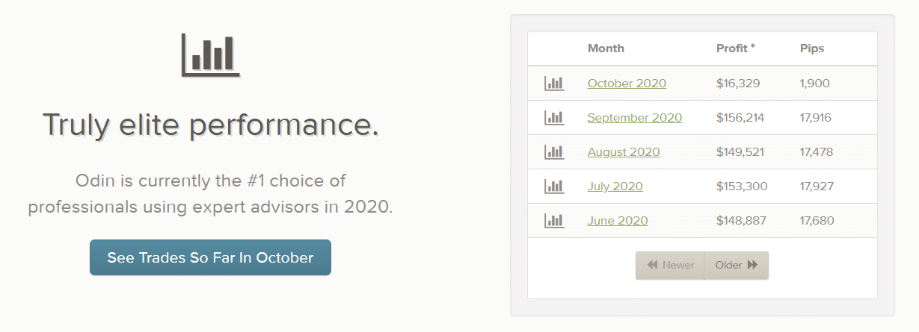The height and width of the screenshot is (332, 919).
Task: Click See Trades So Far In October
Action: [210, 257]
